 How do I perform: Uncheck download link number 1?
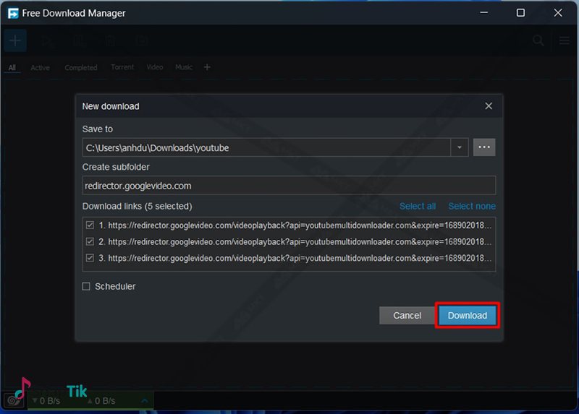coord(89,225)
